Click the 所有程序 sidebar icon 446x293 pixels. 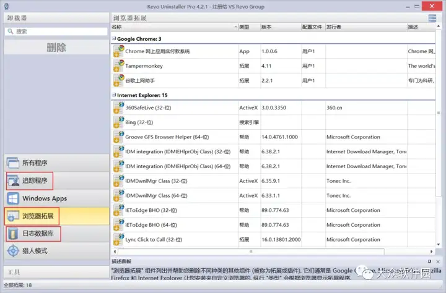(13, 163)
